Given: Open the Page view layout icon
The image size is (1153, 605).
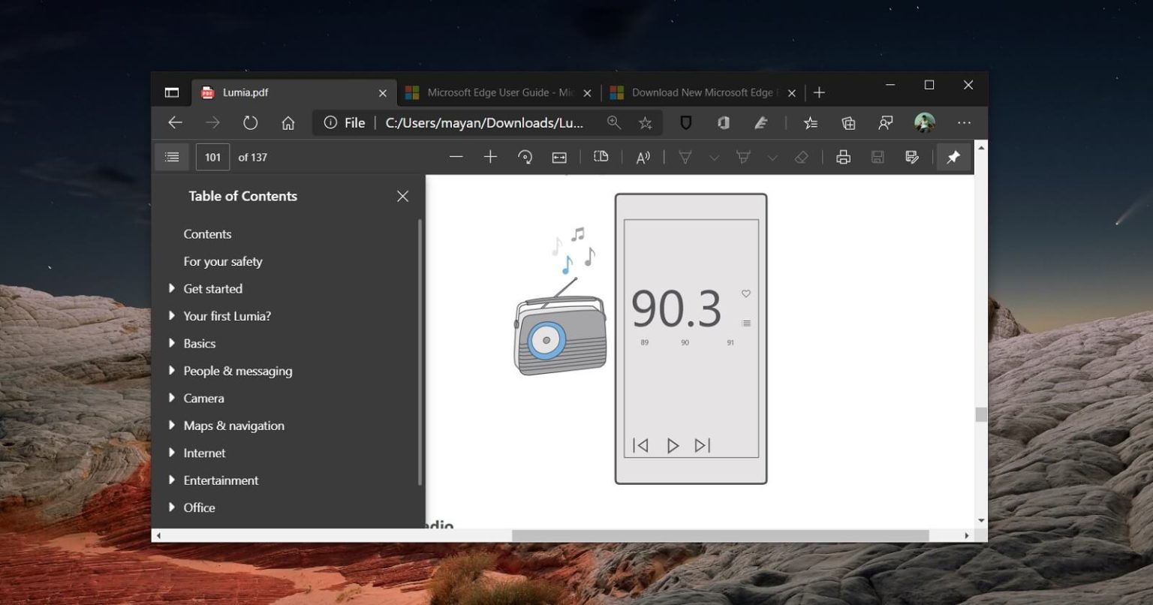Looking at the screenshot, I should point(601,157).
